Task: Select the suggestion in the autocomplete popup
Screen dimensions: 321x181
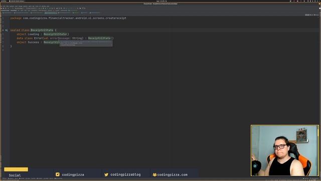Action: click(x=86, y=43)
